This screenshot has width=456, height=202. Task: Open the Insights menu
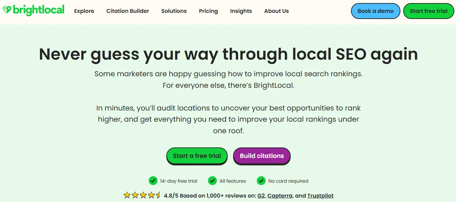241,11
